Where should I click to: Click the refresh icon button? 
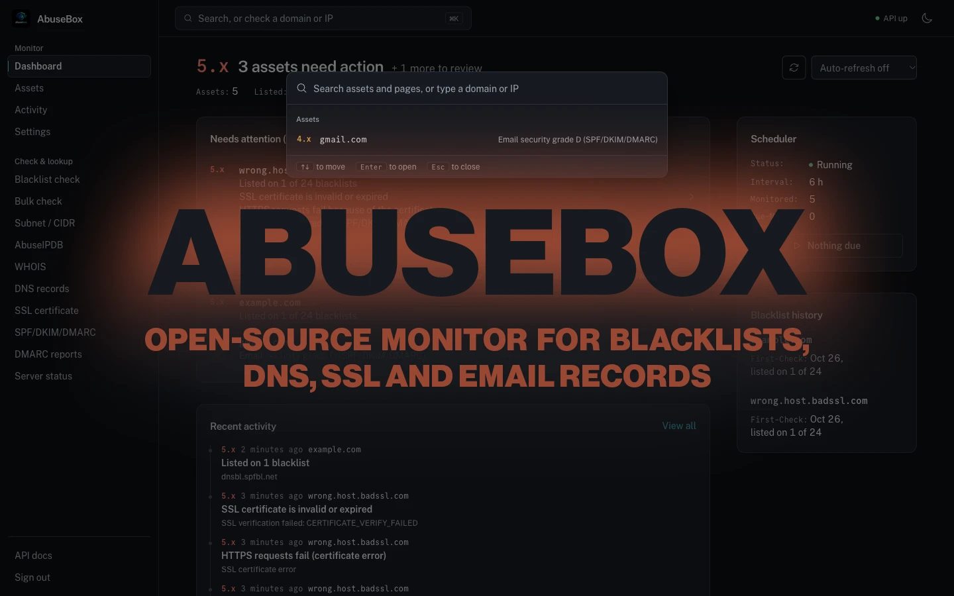point(794,68)
